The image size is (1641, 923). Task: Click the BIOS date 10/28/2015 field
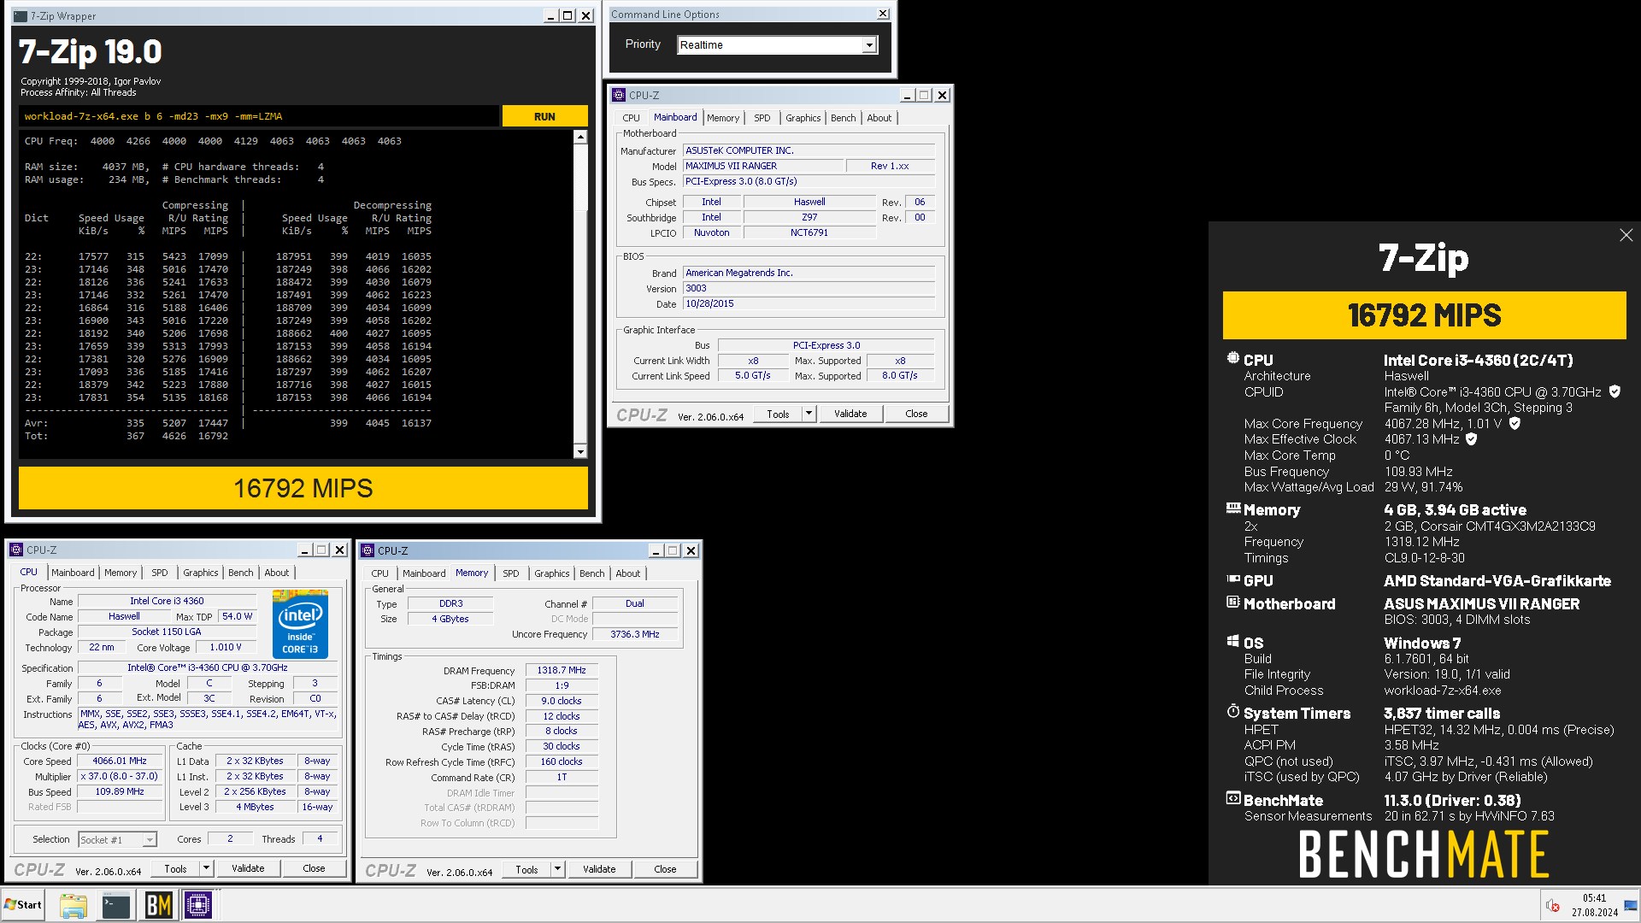(809, 303)
